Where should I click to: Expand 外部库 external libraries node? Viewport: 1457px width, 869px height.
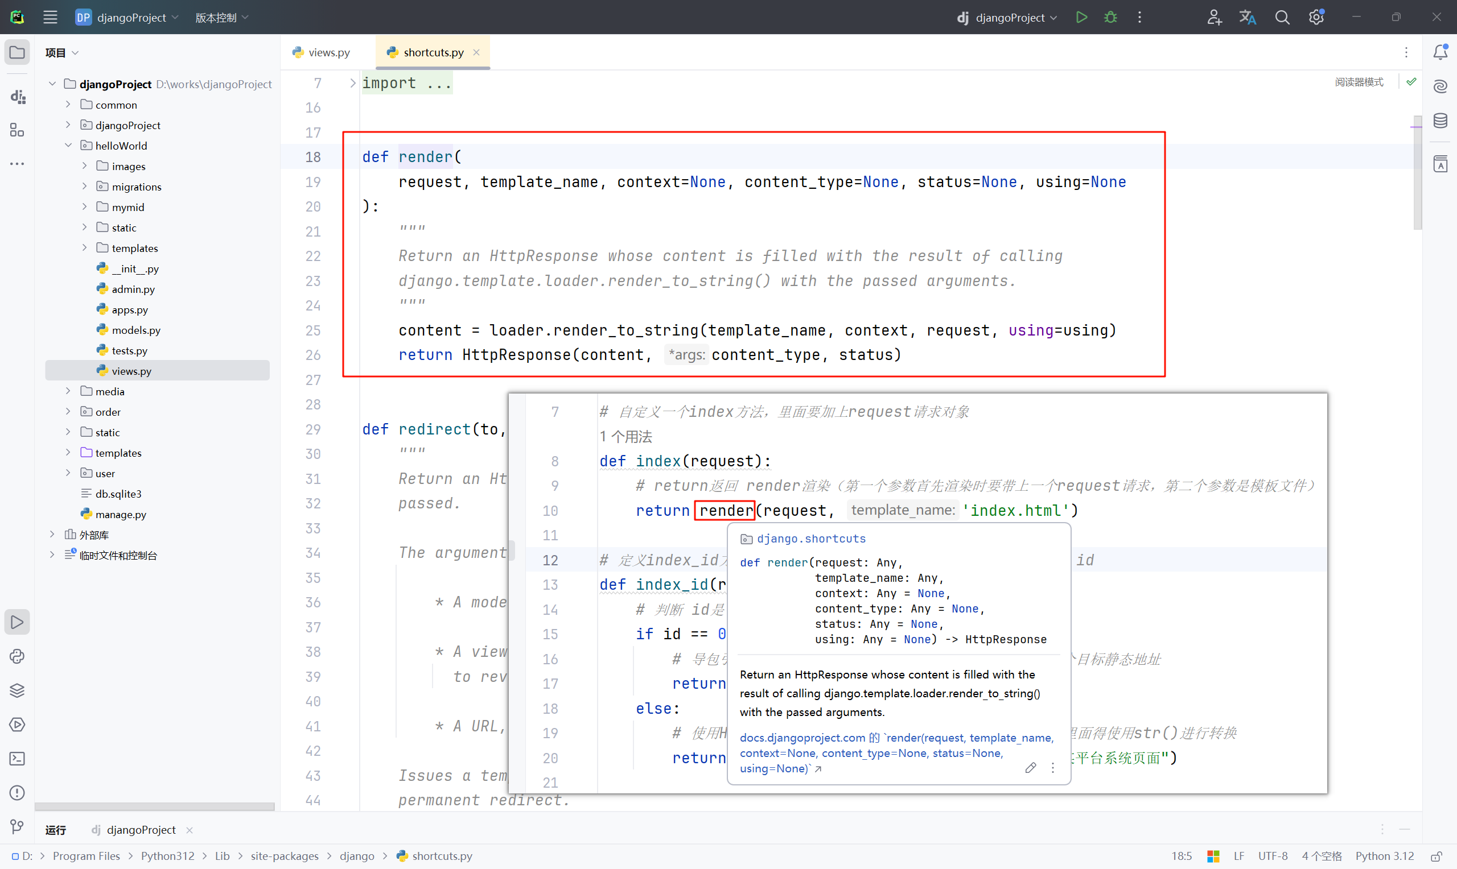point(52,534)
